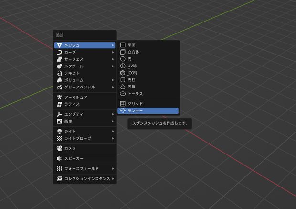This screenshot has width=296, height=209.
Task: Click the Cone (円錐) icon
Action: coord(123,87)
